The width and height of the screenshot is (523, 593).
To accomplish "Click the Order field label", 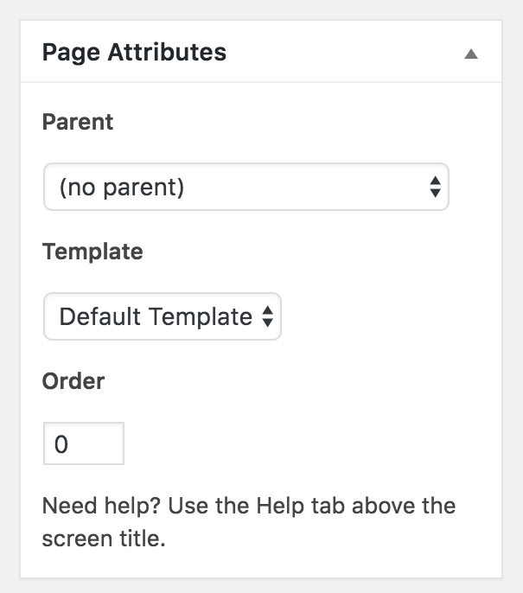I will [73, 381].
